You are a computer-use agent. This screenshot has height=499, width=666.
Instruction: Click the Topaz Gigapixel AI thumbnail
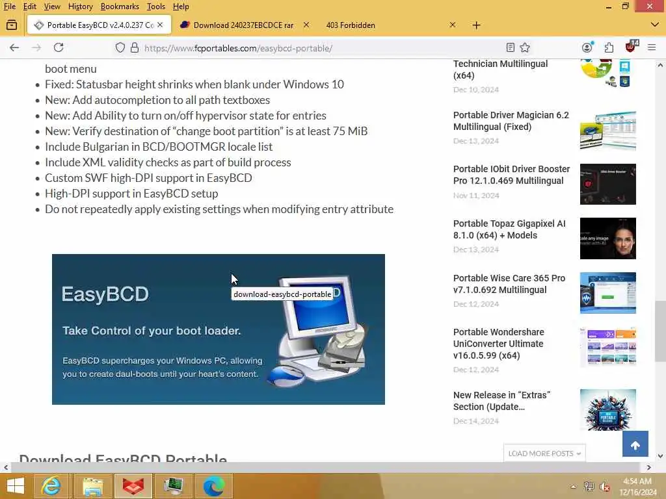click(608, 238)
